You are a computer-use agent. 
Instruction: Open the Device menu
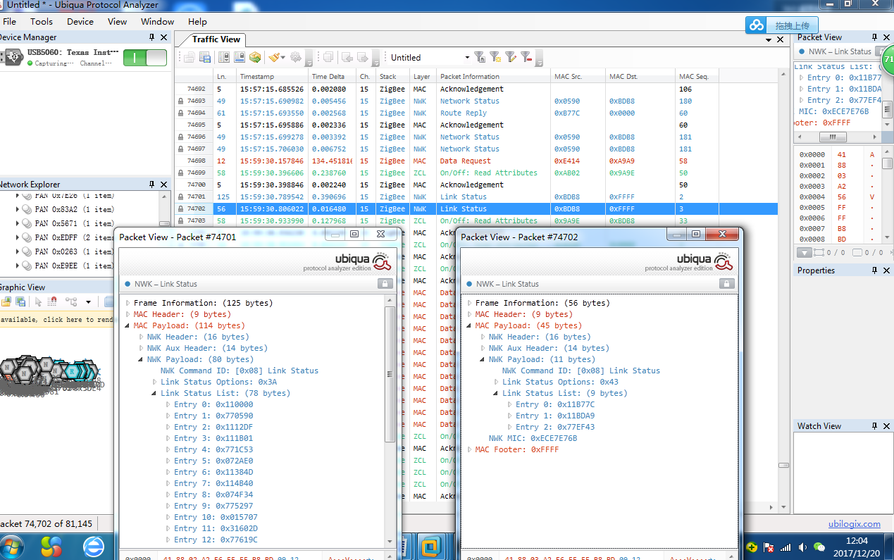coord(80,22)
